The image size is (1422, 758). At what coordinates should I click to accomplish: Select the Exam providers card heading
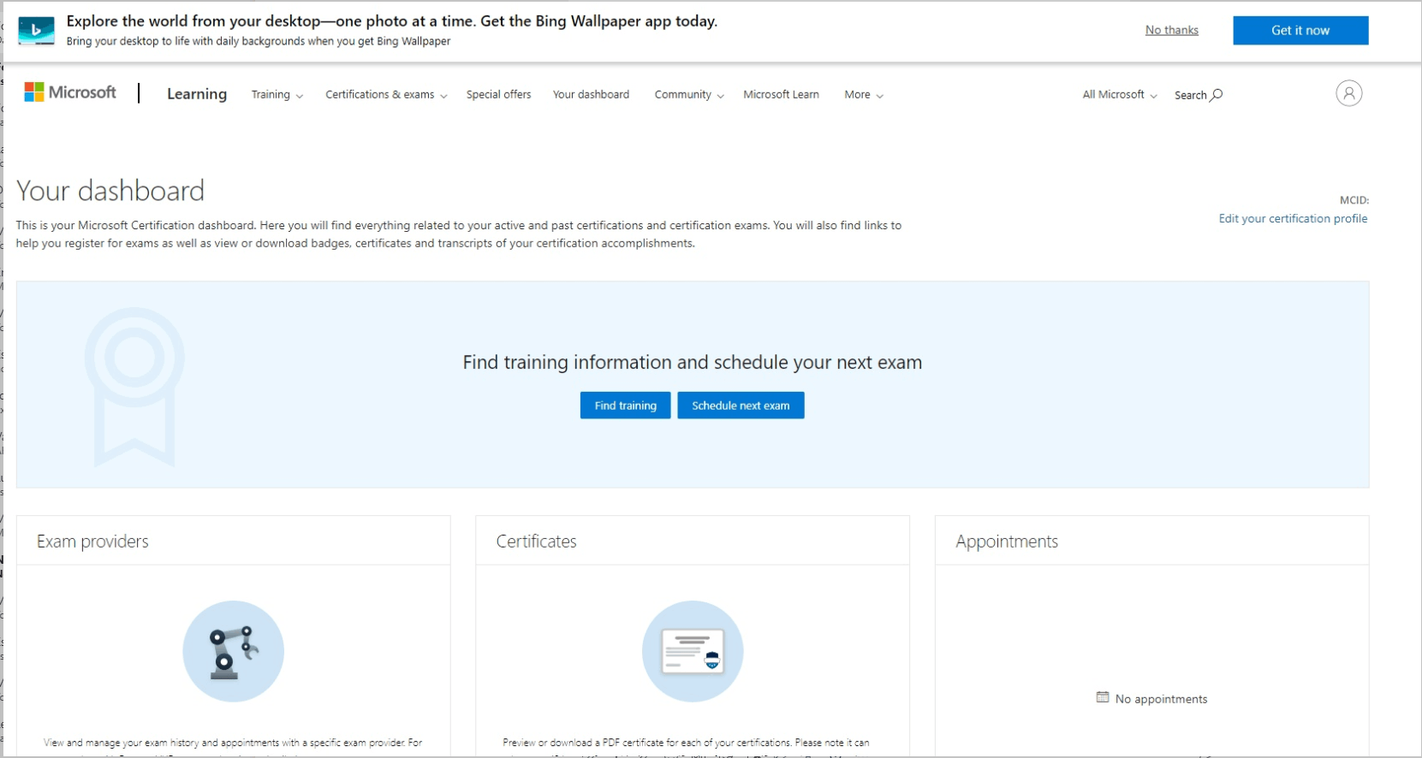[92, 542]
